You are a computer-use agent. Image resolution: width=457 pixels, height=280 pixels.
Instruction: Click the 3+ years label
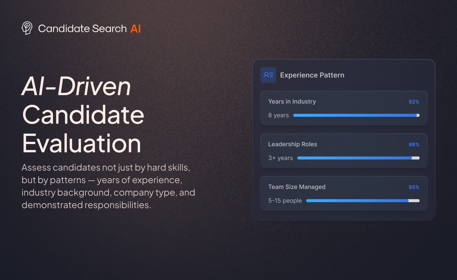(x=280, y=158)
